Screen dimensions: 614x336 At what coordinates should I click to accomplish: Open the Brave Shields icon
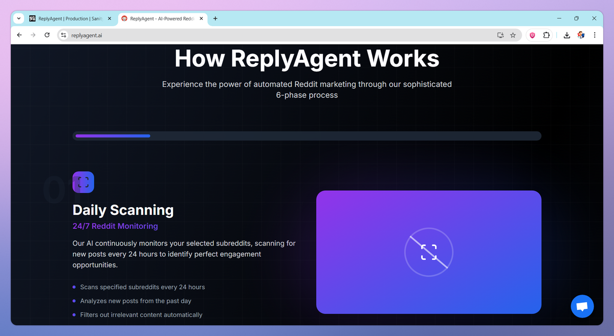(532, 35)
